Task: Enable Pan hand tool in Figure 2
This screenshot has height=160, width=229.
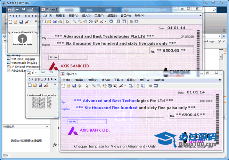Action: 85,21
